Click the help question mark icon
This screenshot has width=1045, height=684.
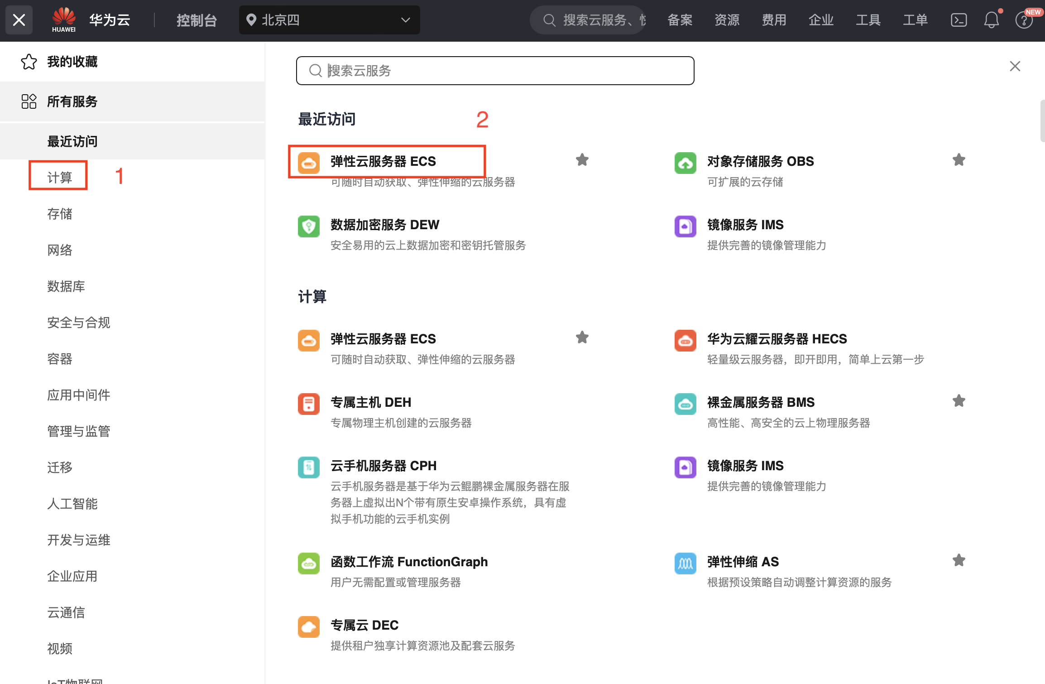click(1023, 20)
